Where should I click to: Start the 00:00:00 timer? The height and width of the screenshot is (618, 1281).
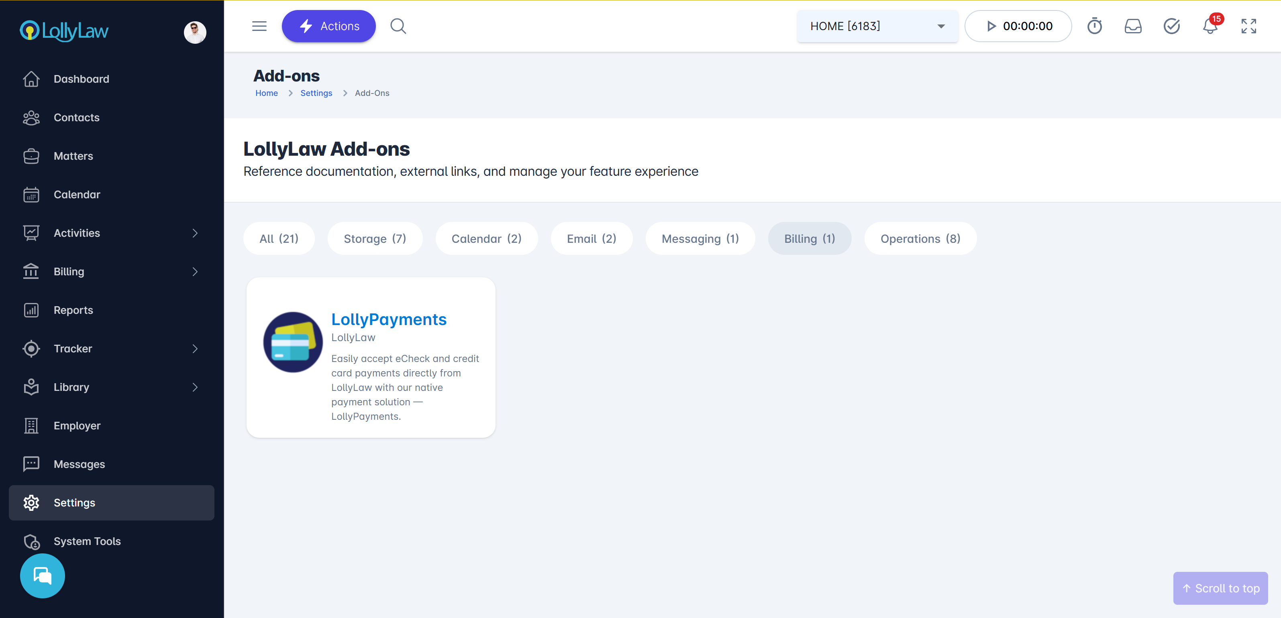point(1018,26)
